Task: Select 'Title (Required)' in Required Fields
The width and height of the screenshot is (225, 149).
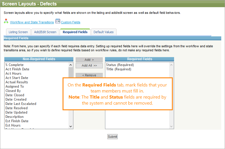Action: coord(119,69)
